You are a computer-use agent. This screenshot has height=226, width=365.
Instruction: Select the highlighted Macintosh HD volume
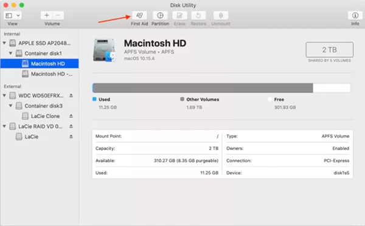[40, 63]
